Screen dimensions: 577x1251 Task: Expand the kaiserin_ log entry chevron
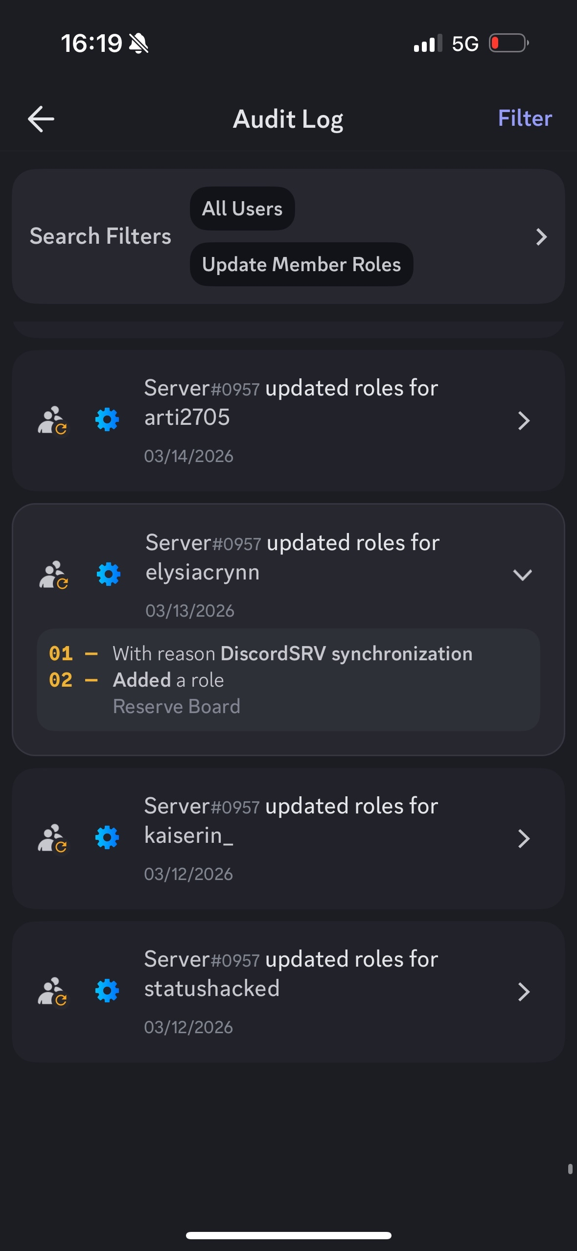point(524,839)
